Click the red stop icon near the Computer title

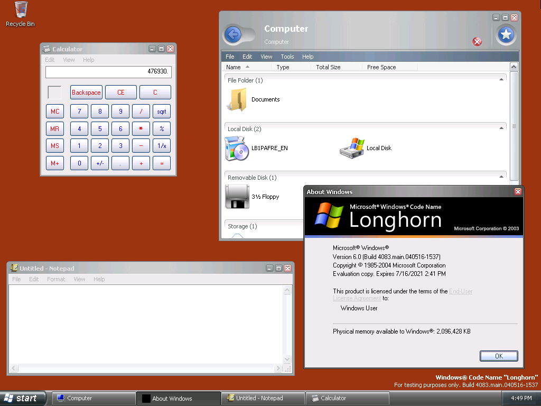[x=477, y=42]
